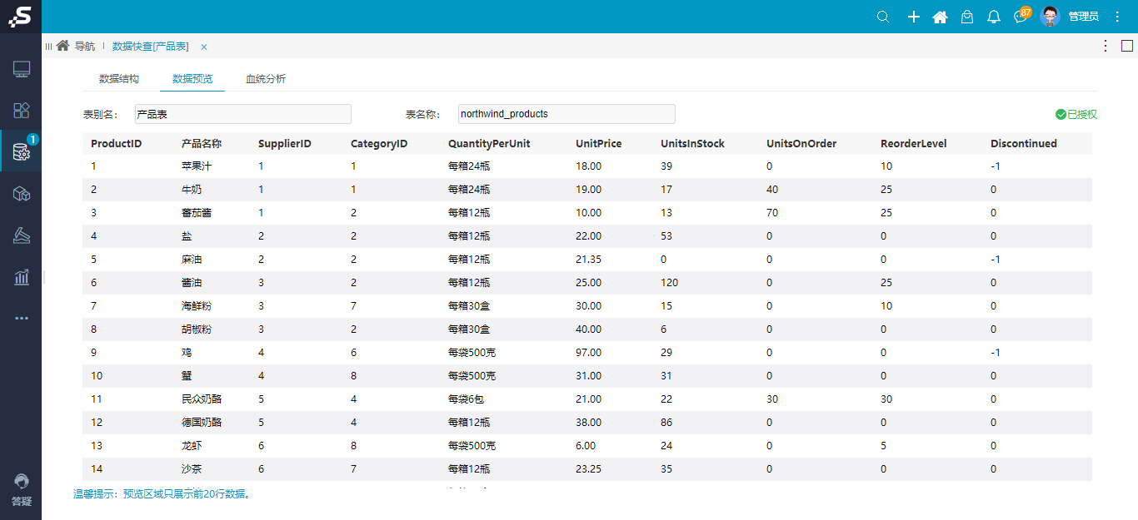Switch to the 数据结构 tab

(119, 79)
